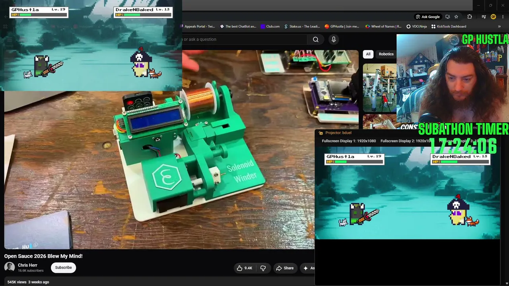Viewport: 509px width, 286px height.
Task: Open the Appeals Portal bookmark
Action: [x=199, y=27]
